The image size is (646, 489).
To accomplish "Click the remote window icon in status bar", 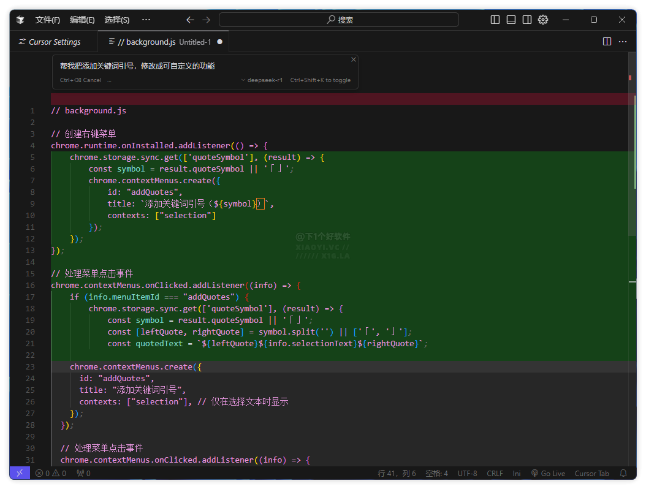I will [x=19, y=473].
